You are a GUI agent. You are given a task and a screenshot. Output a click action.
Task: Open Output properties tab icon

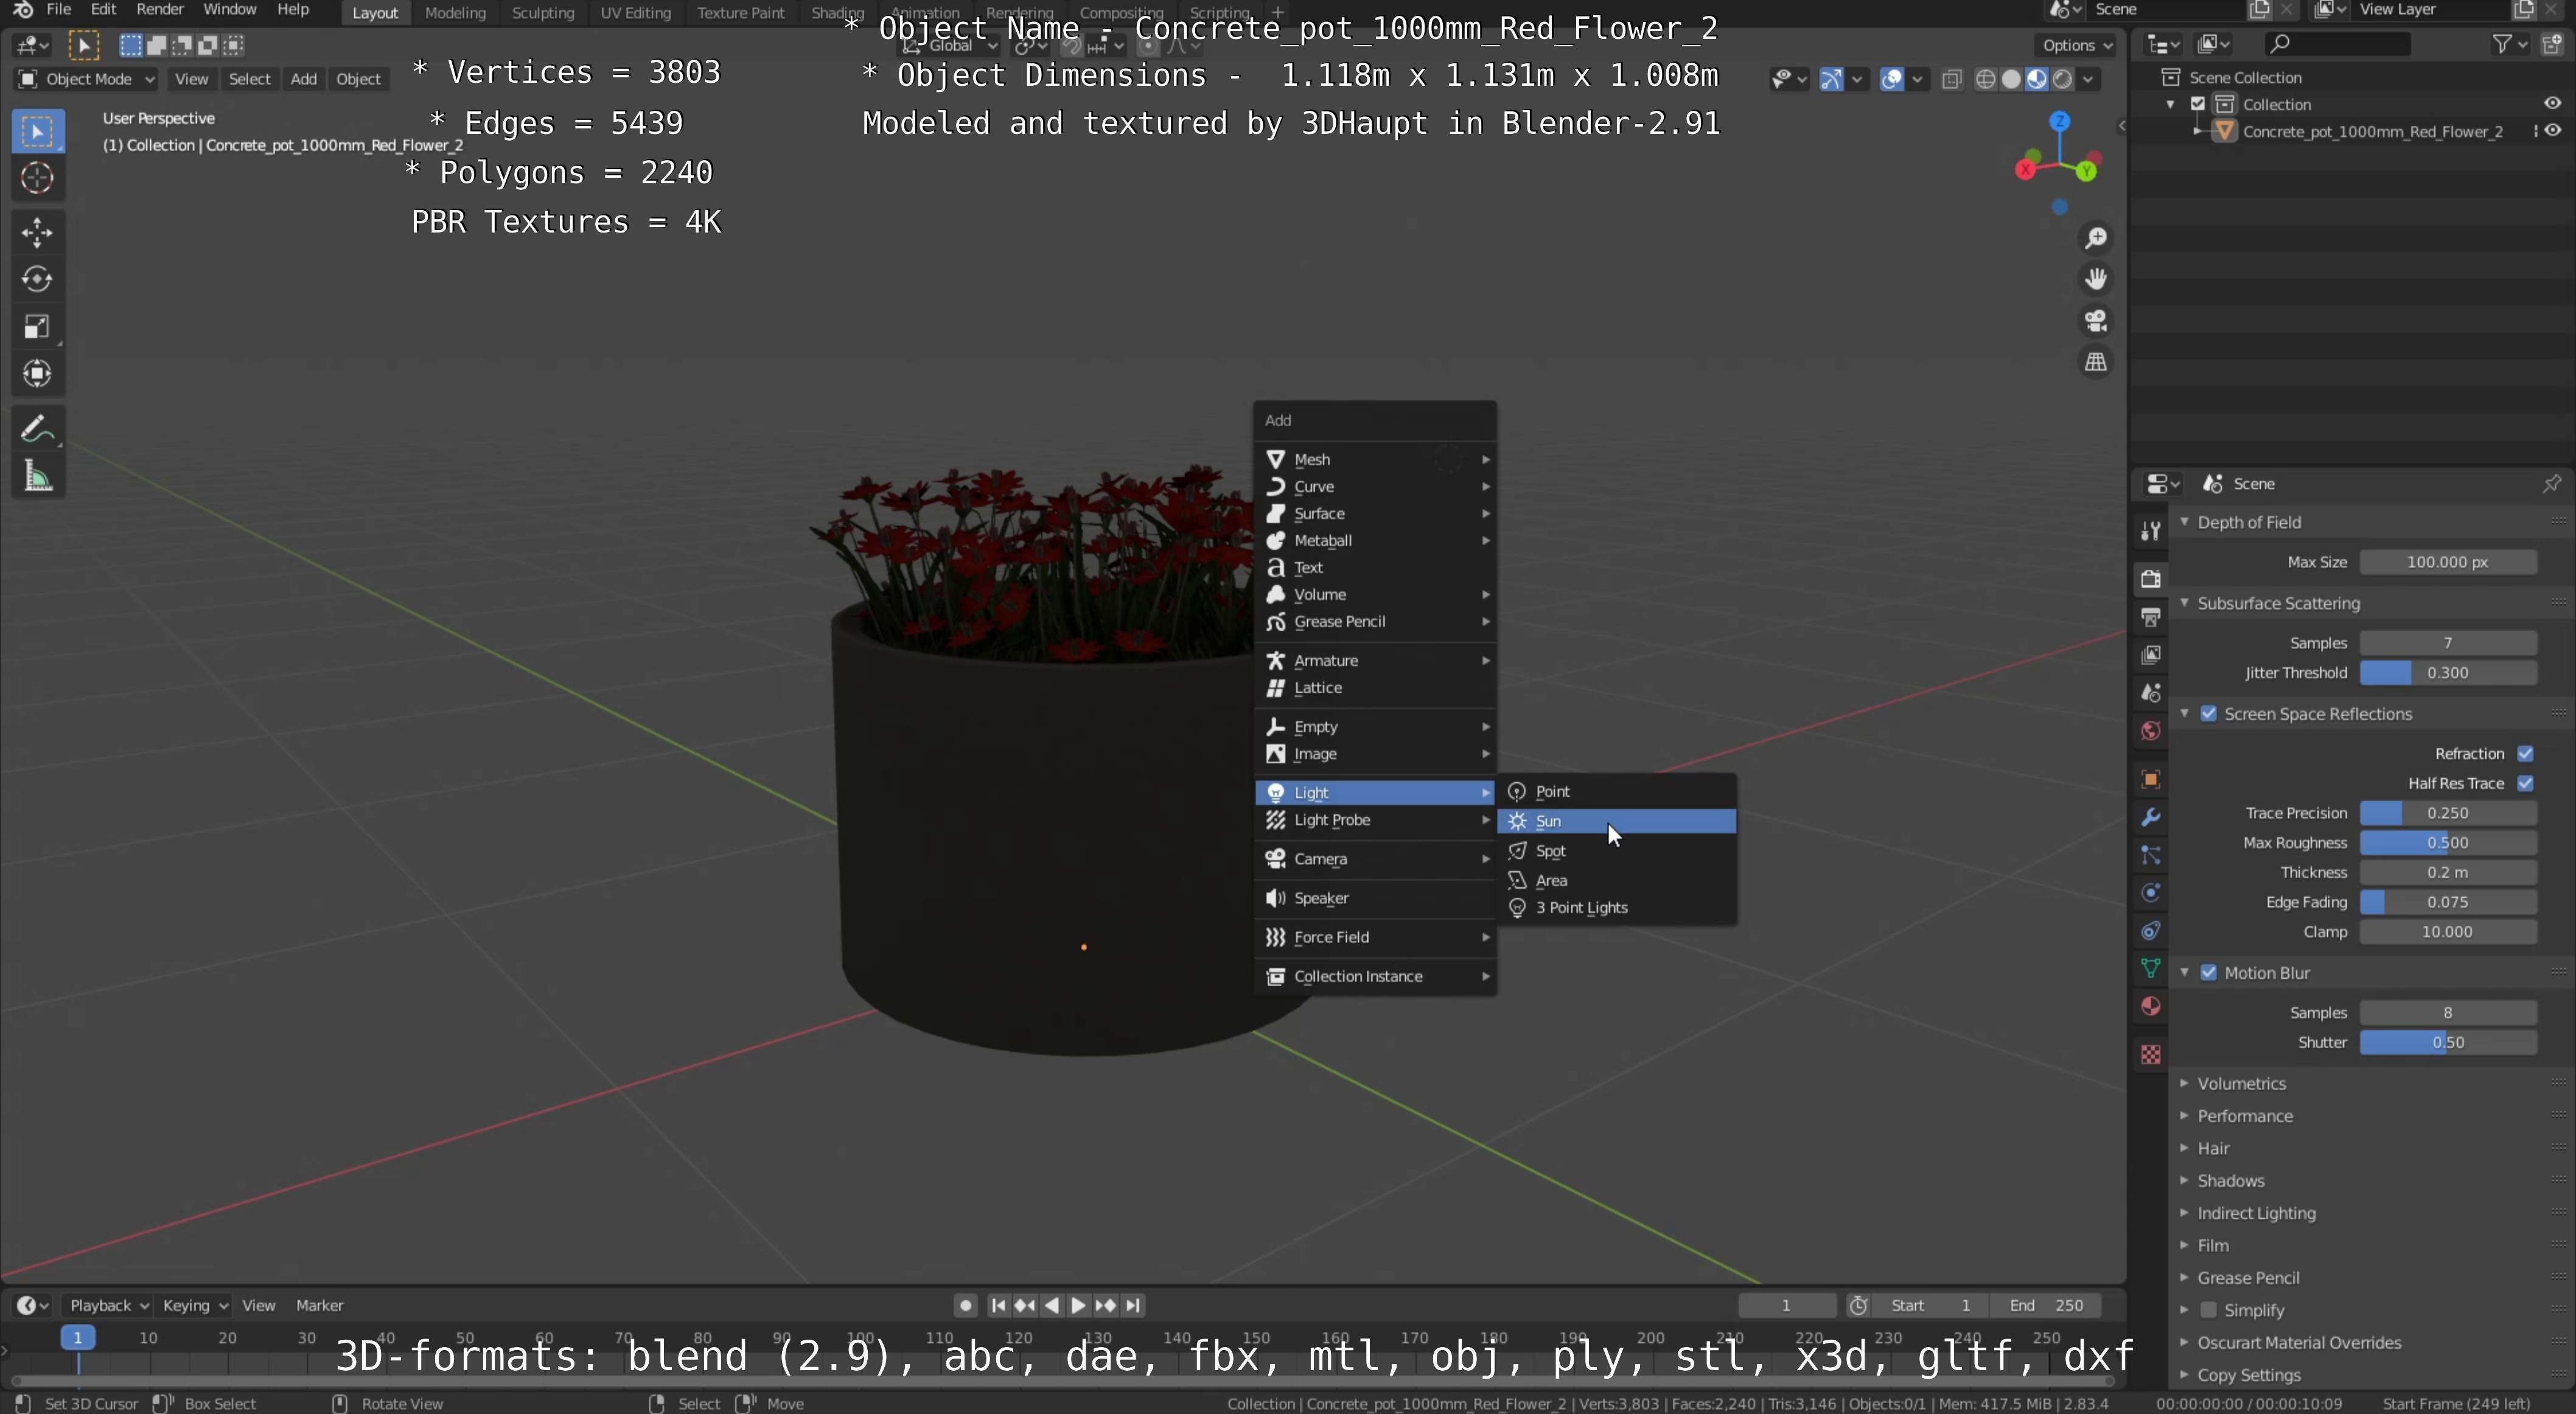(2150, 617)
